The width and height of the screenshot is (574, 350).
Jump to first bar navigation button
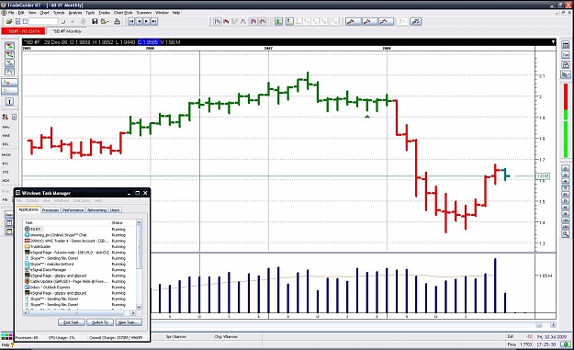131,22
